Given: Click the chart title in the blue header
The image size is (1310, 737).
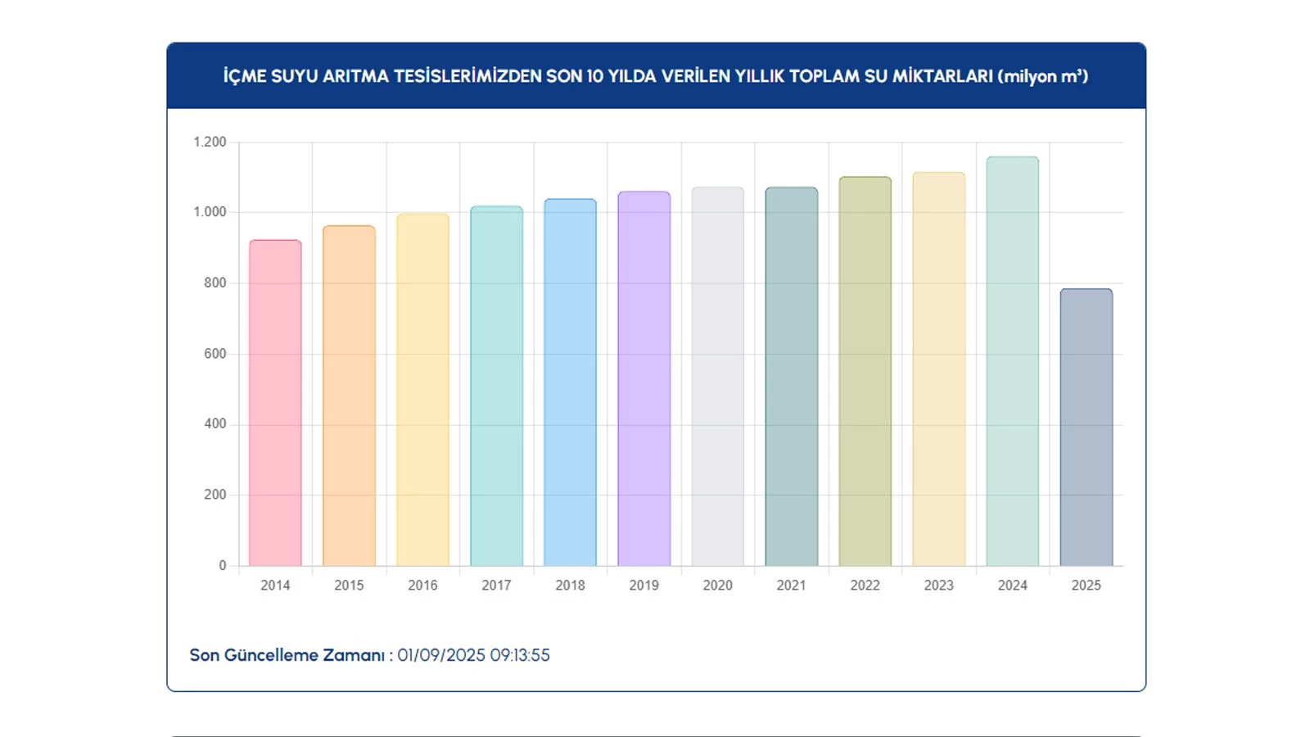Looking at the screenshot, I should (655, 76).
